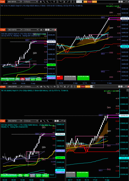Select the Chart tab of the MES Renko window
This screenshot has height=181, width=129.
tap(2, 2)
